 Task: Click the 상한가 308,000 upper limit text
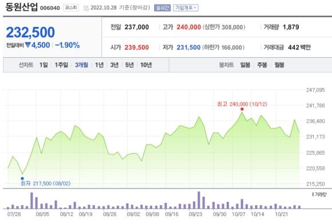pos(224,27)
